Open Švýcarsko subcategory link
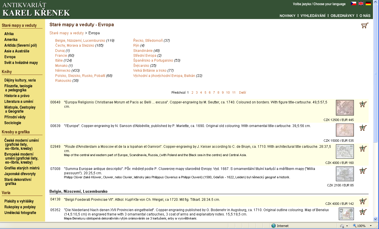The height and width of the screenshot is (229, 379). pyautogui.click(x=141, y=66)
